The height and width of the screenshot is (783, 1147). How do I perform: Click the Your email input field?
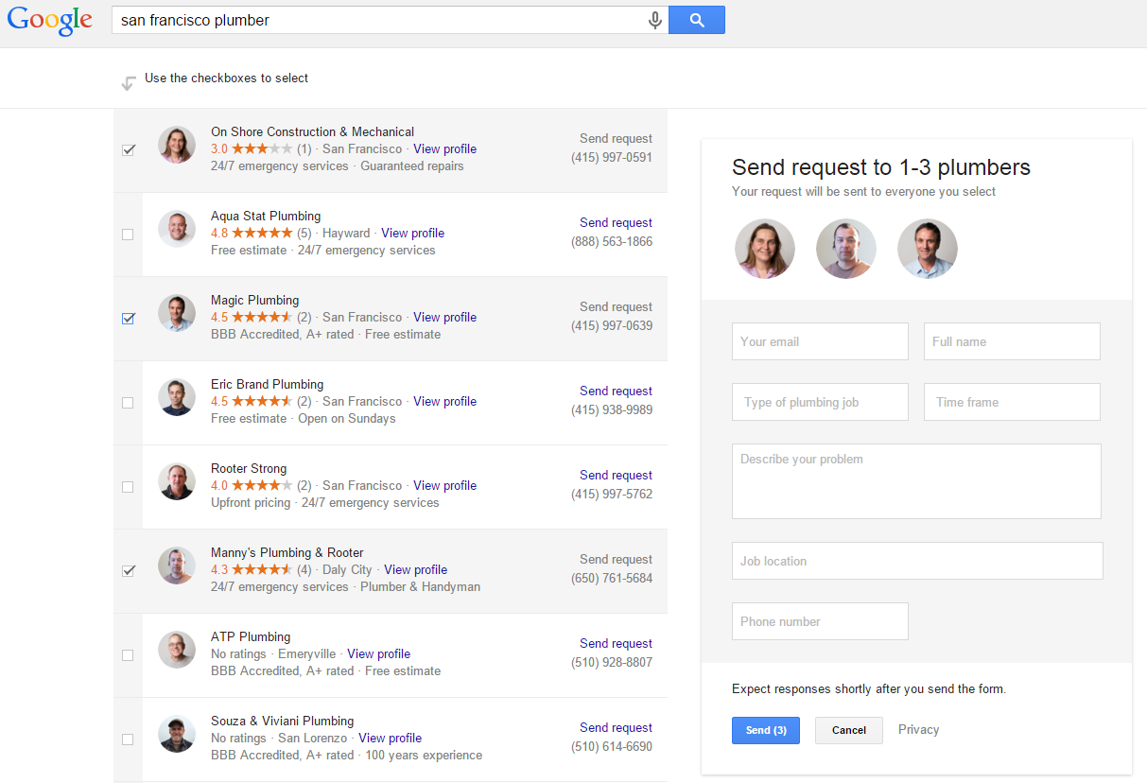click(x=820, y=341)
